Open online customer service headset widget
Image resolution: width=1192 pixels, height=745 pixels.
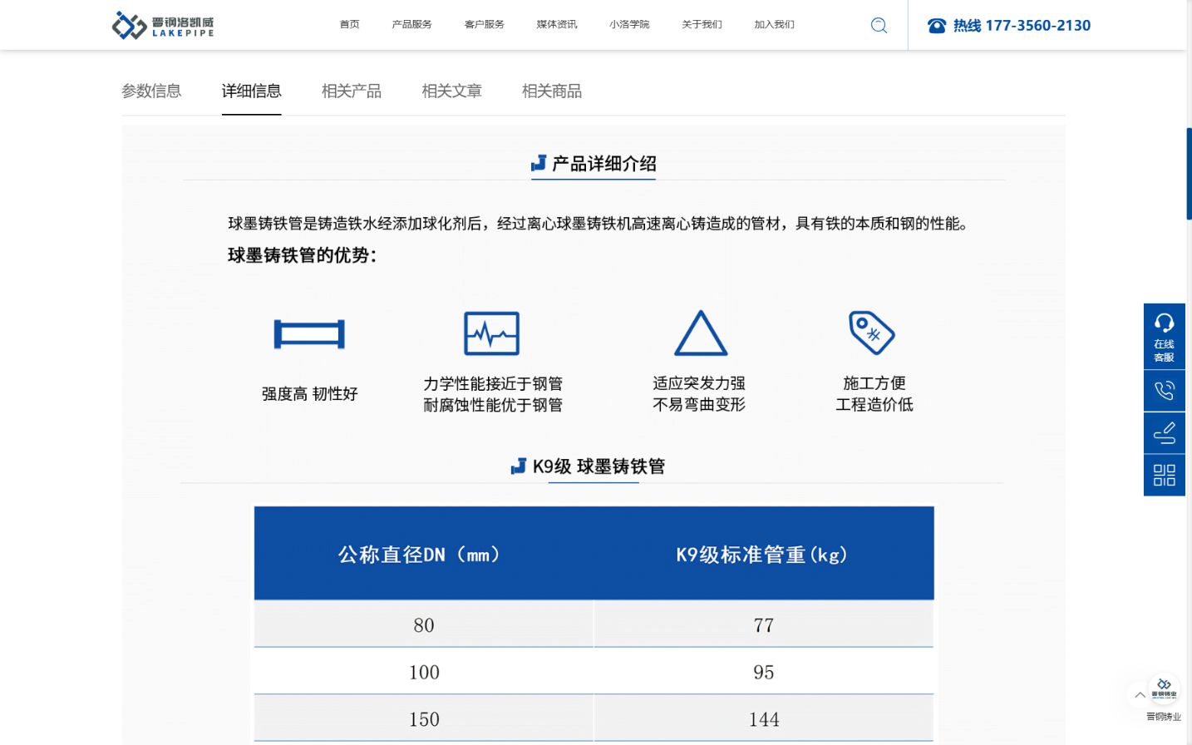[1165, 336]
